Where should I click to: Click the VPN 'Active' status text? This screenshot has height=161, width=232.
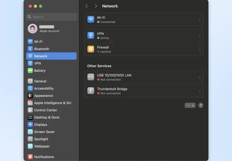(105, 38)
